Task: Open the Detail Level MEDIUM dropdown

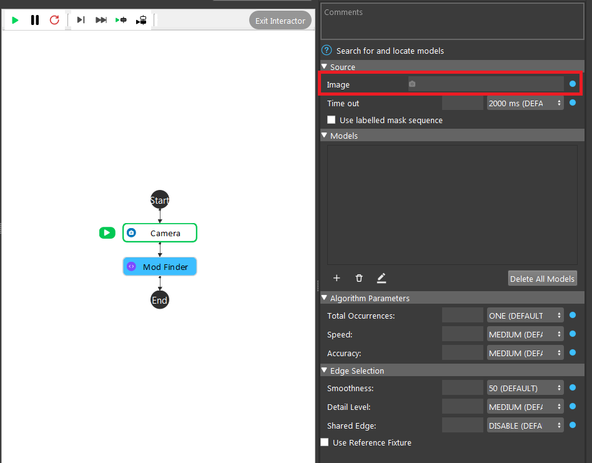Action: 525,407
